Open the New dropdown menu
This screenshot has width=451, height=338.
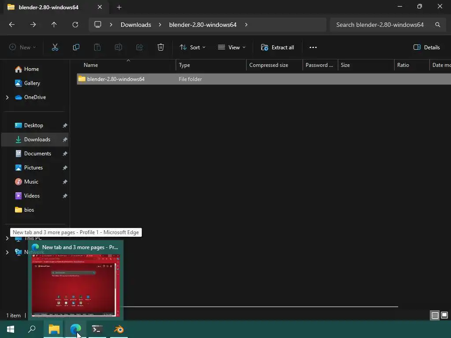pos(22,48)
